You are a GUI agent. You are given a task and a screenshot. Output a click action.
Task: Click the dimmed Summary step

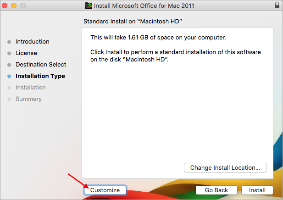click(x=28, y=99)
